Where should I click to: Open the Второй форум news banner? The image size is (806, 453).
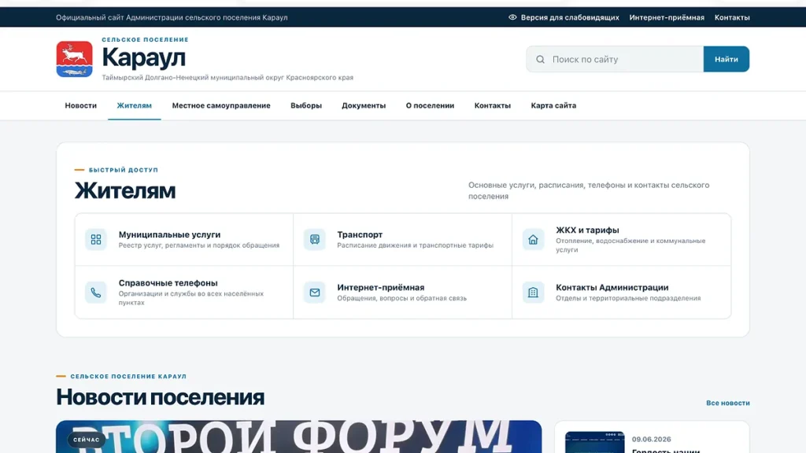pos(298,436)
